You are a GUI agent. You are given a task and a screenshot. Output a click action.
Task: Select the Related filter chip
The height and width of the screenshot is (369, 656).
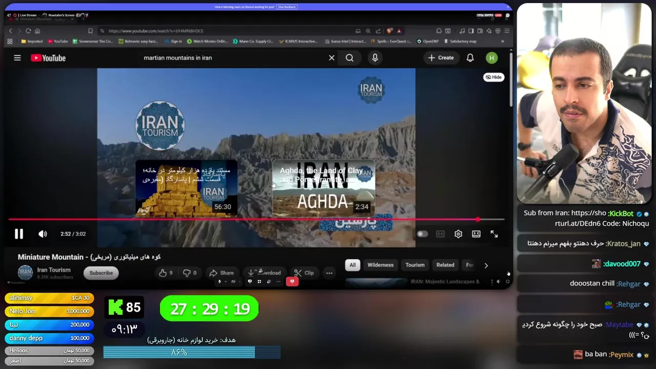pyautogui.click(x=445, y=265)
